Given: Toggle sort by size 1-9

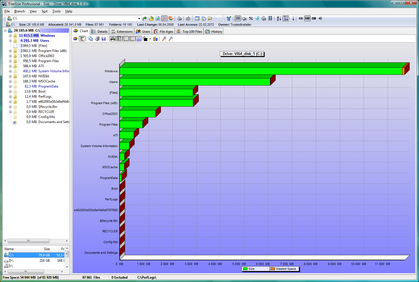Looking at the screenshot, I should tap(286, 18).
